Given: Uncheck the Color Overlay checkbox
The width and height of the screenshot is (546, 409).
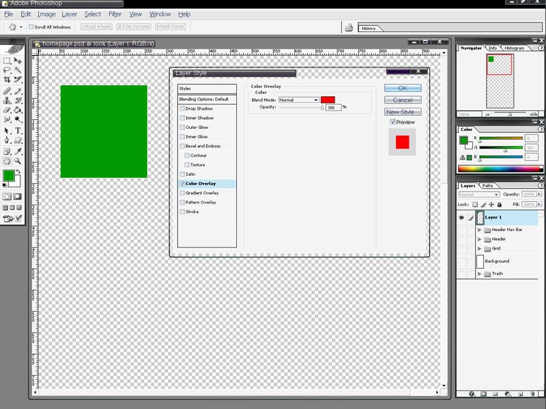Looking at the screenshot, I should 182,183.
